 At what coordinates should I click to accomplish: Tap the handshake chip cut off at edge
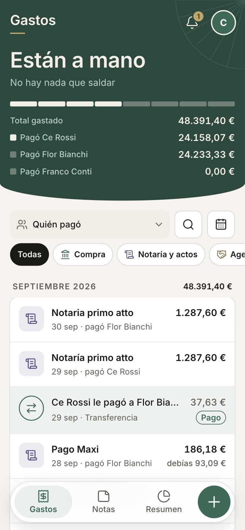(x=227, y=255)
